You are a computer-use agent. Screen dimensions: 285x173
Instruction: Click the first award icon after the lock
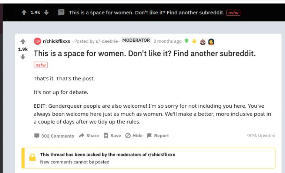pyautogui.click(x=203, y=42)
